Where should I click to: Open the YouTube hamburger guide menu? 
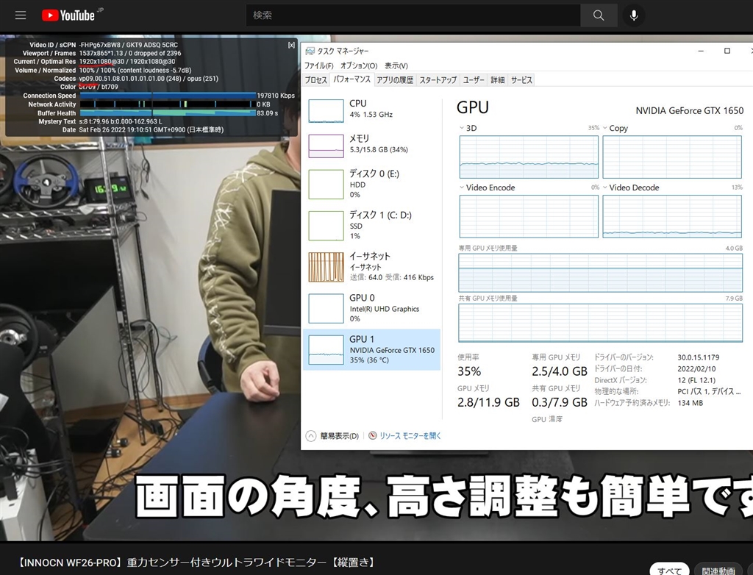(20, 15)
